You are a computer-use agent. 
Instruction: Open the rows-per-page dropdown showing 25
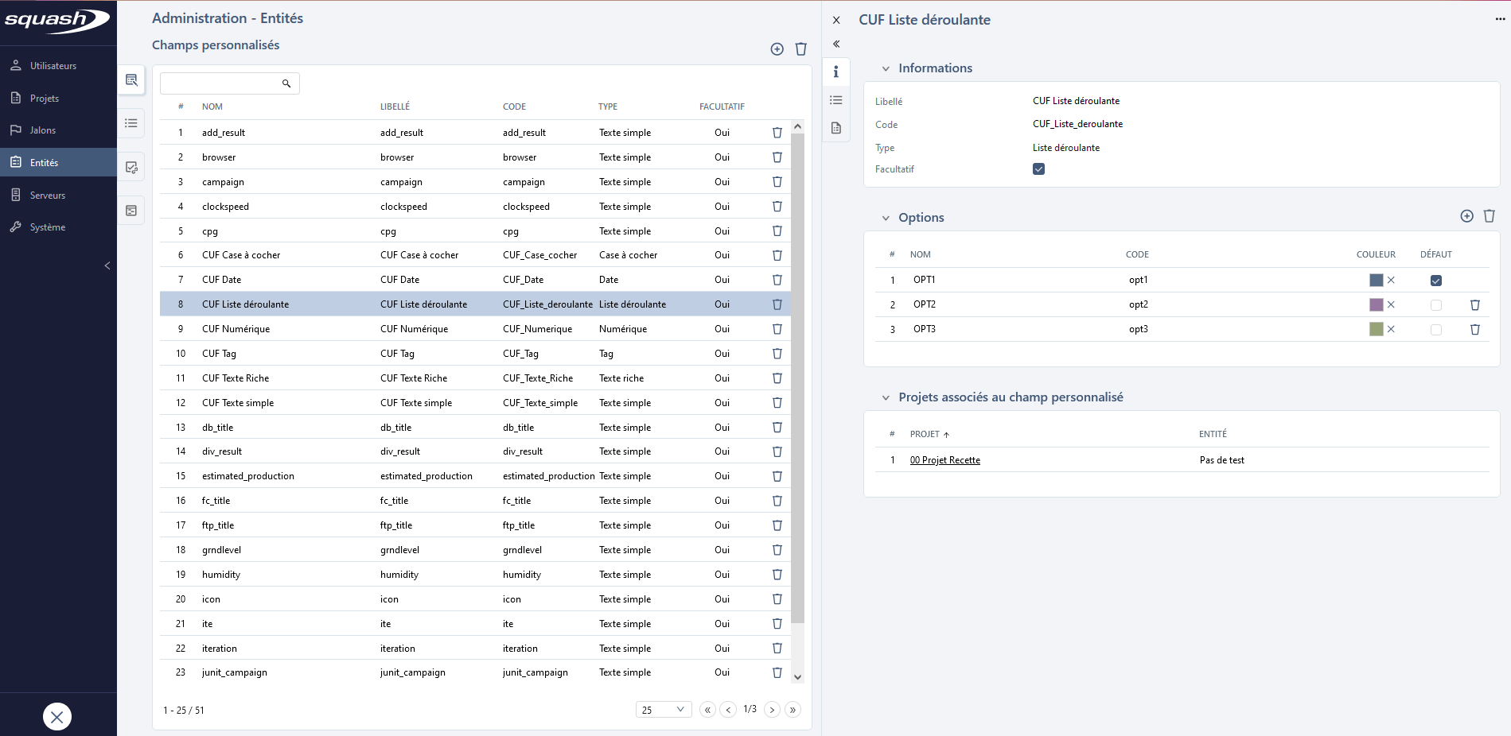tap(663, 710)
